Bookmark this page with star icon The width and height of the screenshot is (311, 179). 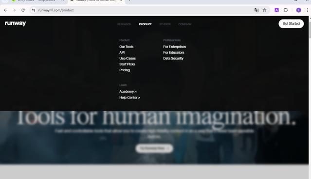click(264, 10)
